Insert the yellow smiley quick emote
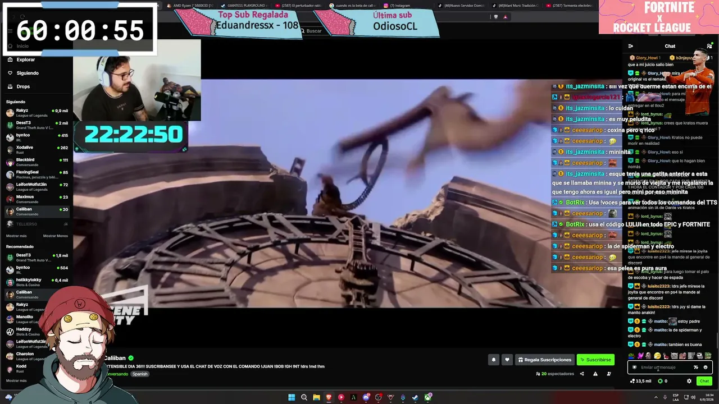The width and height of the screenshot is (719, 404). point(657,356)
